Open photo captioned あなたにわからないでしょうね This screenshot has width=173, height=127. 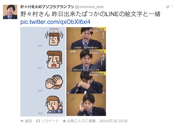(x=86, y=60)
